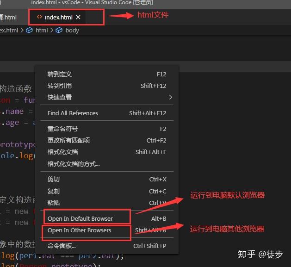This screenshot has height=267, width=291.
Task: Open 命令面板... from the menu
Action: click(107, 246)
